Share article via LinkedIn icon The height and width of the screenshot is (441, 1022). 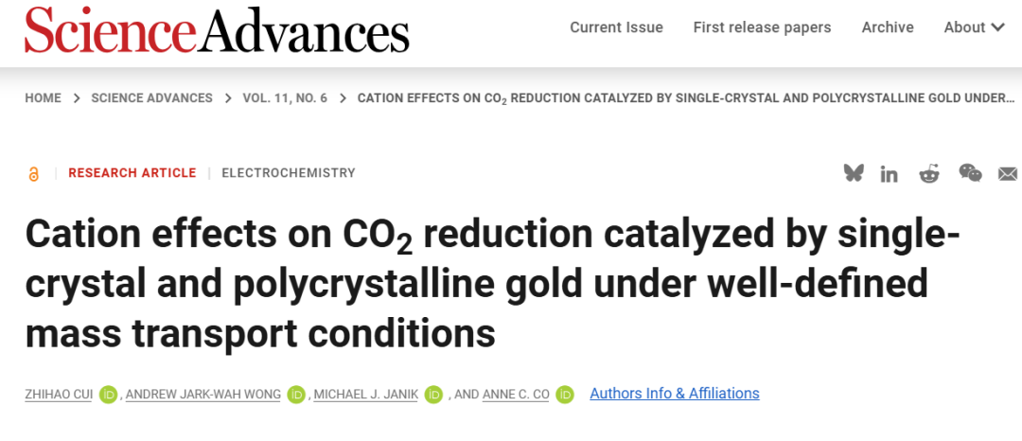tap(889, 174)
